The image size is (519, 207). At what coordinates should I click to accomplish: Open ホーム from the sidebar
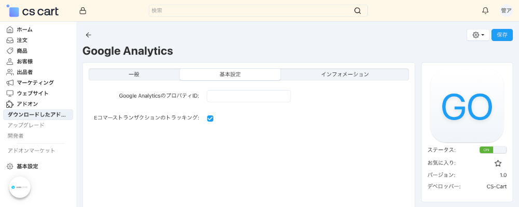(x=24, y=29)
